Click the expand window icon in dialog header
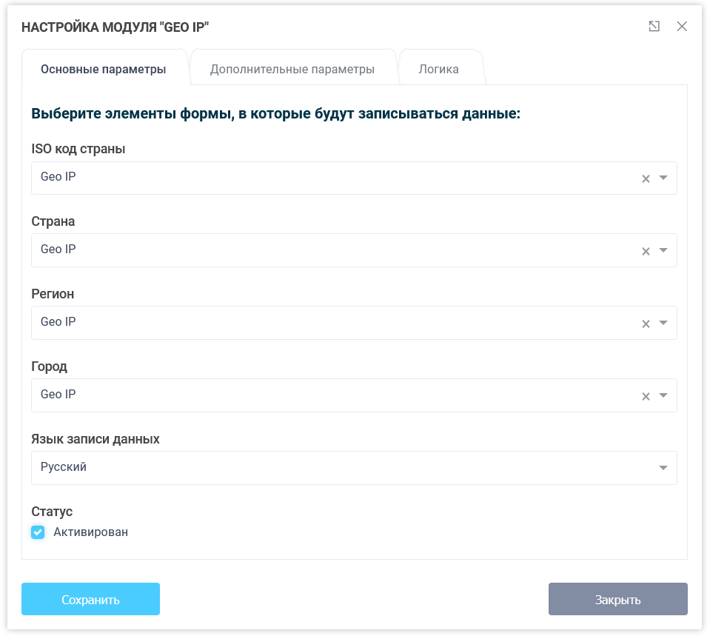Image resolution: width=710 pixels, height=636 pixels. pos(654,26)
